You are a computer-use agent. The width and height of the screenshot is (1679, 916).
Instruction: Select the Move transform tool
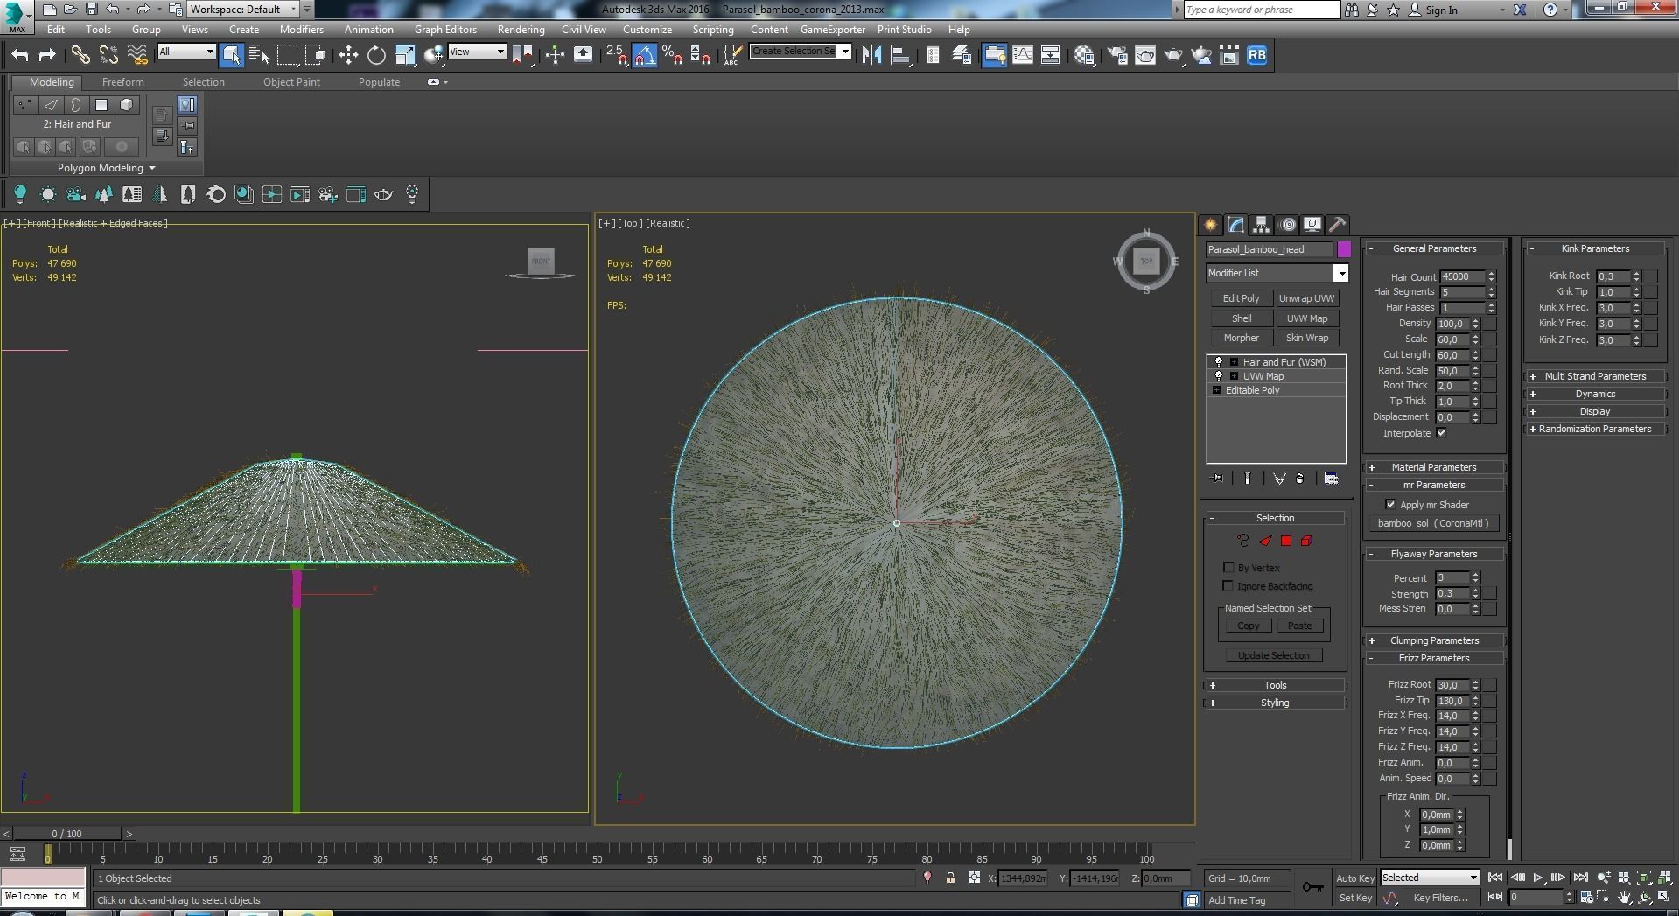[348, 55]
